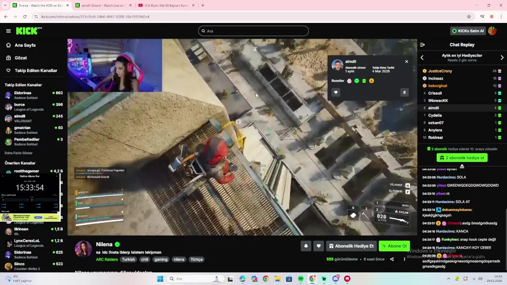Viewport: 507px width, 285px height.
Task: Open Eldorinaa followed channel with 662 viewers
Action: (34, 95)
